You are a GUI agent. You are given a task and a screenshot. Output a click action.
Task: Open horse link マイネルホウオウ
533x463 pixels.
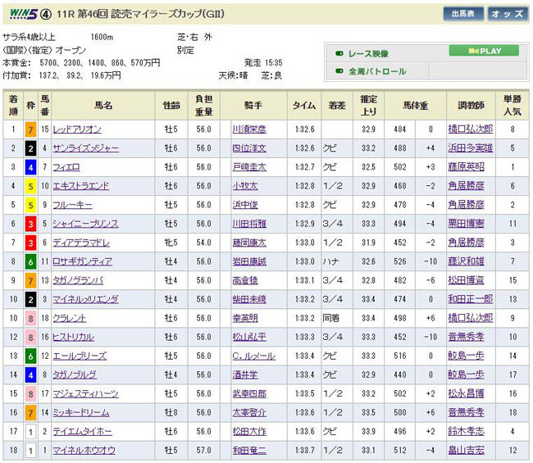[x=84, y=450]
